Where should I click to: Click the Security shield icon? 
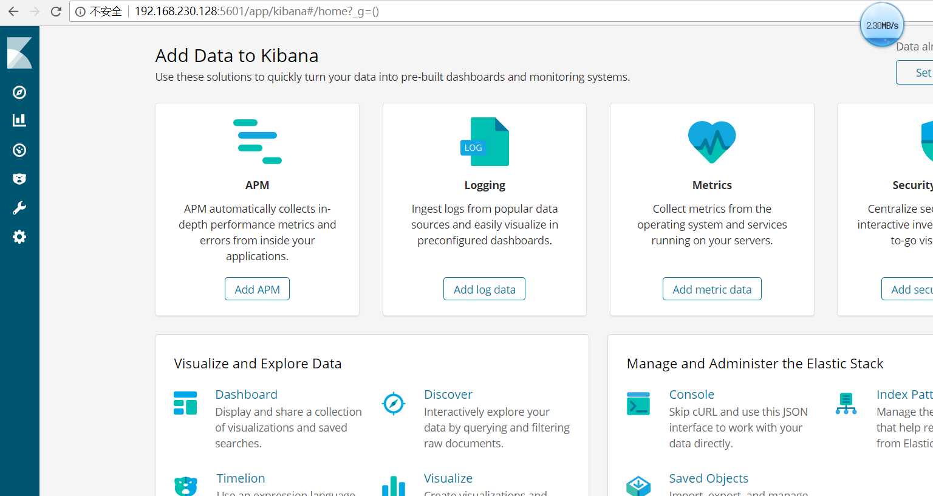927,142
